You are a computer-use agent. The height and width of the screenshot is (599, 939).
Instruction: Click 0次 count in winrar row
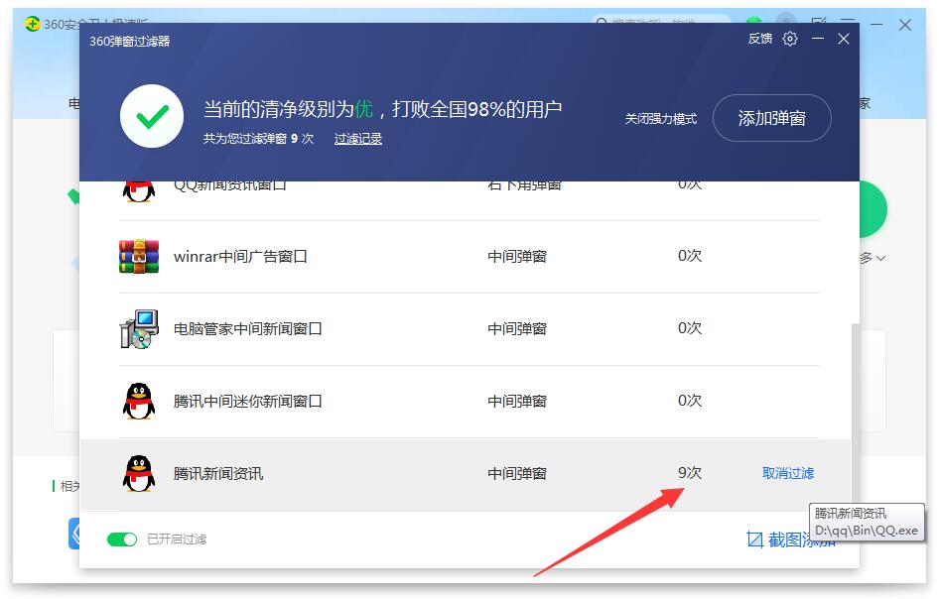tap(689, 256)
